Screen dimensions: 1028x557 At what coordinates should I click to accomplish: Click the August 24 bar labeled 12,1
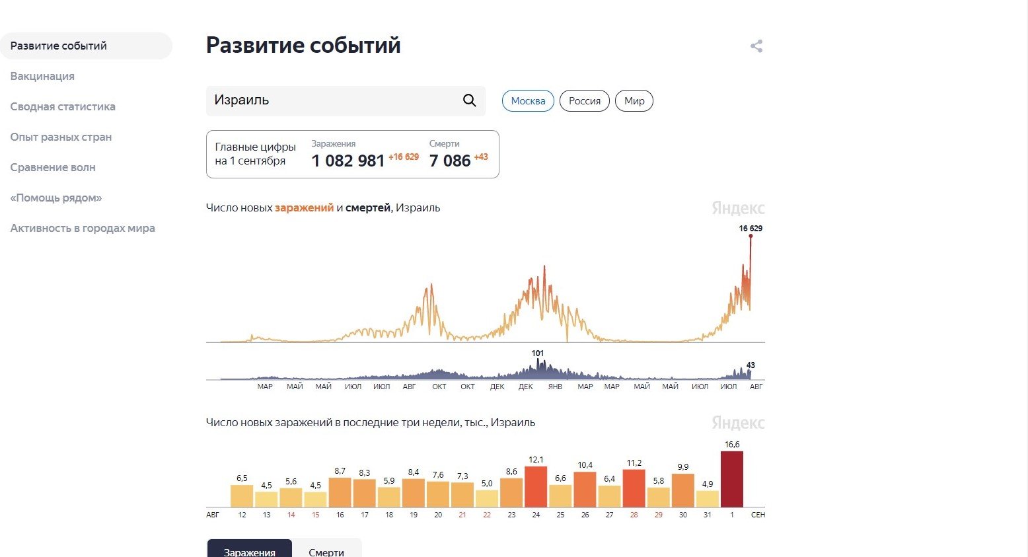point(536,486)
